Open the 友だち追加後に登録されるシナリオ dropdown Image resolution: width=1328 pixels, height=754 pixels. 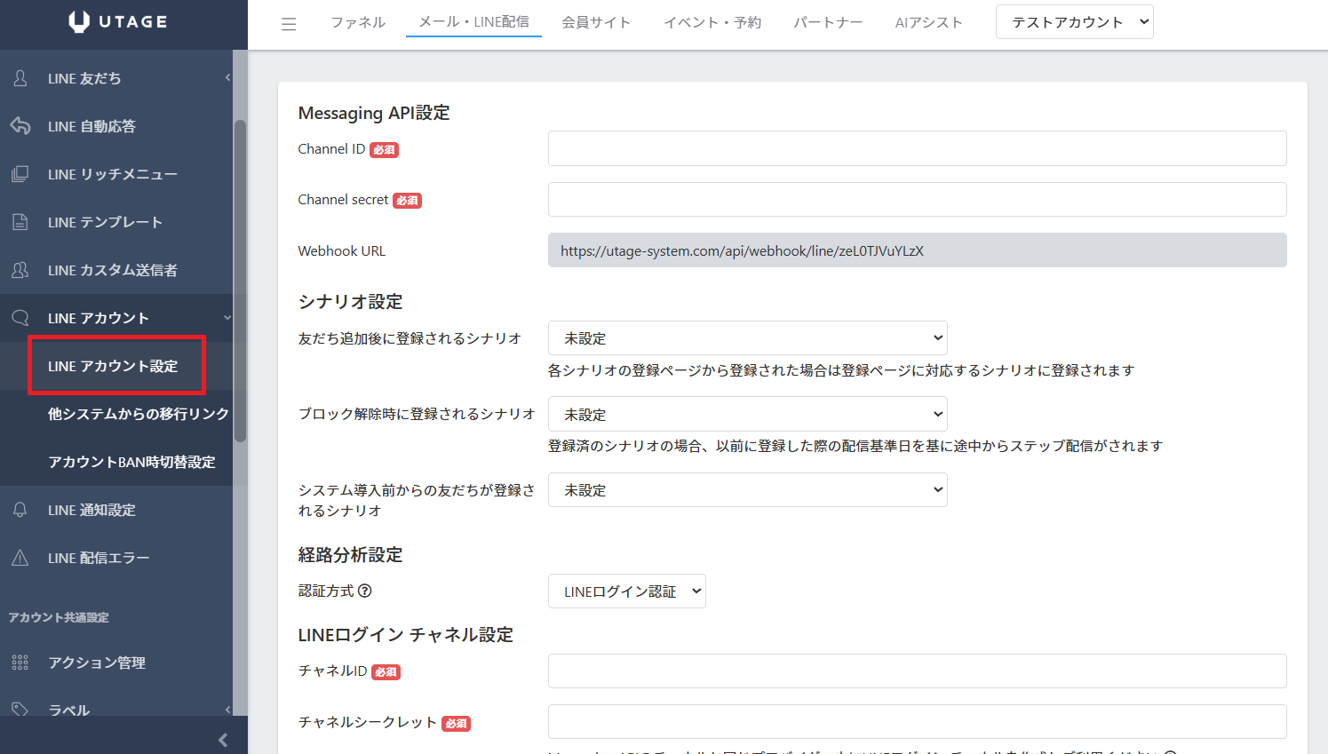coord(747,338)
